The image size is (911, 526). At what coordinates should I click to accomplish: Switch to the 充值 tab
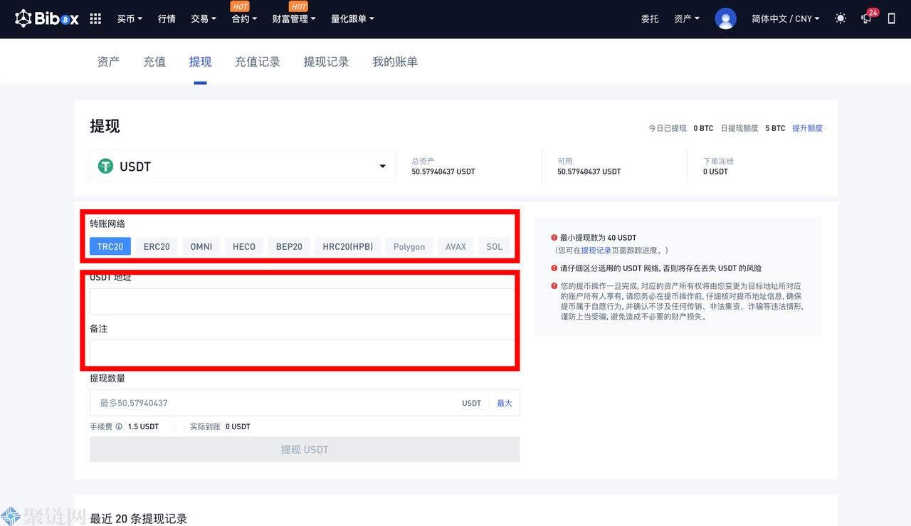(x=154, y=62)
